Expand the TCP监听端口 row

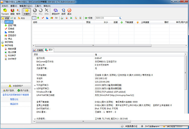pyautogui.click(x=35, y=85)
